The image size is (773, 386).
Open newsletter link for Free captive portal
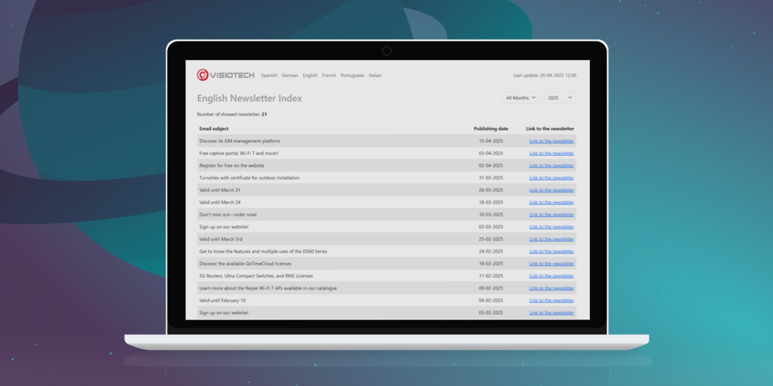click(x=551, y=153)
